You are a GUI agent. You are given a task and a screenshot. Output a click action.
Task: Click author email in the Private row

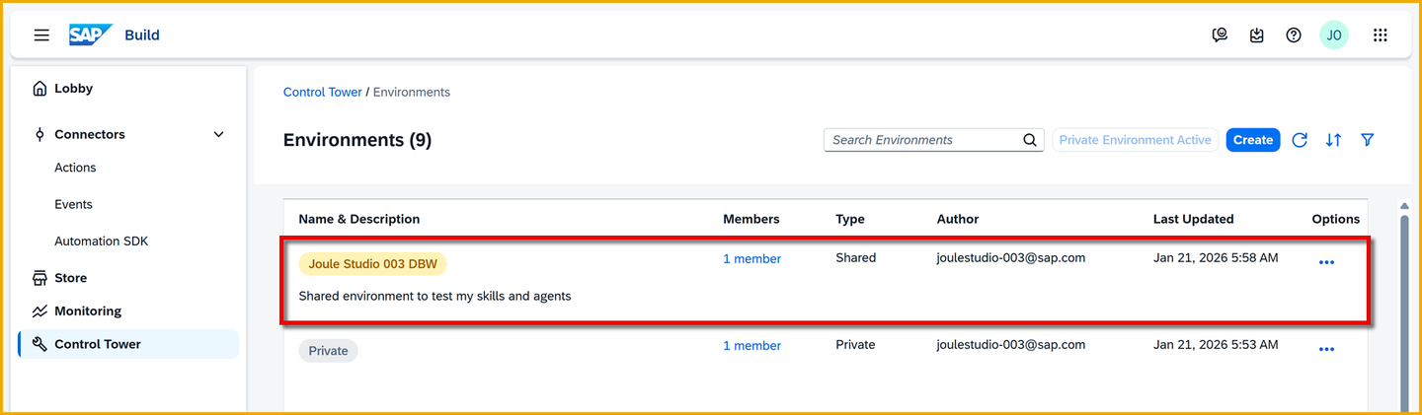pyautogui.click(x=1011, y=345)
